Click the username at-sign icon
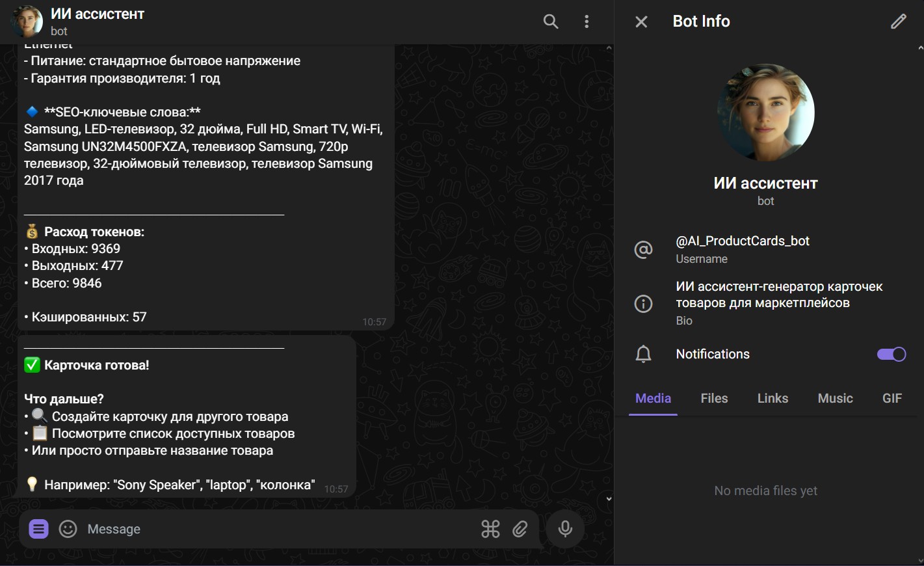 [x=643, y=249]
